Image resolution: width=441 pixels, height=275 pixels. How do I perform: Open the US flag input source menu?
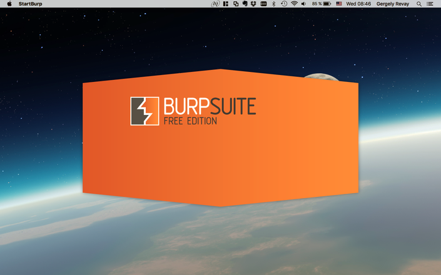click(x=339, y=4)
